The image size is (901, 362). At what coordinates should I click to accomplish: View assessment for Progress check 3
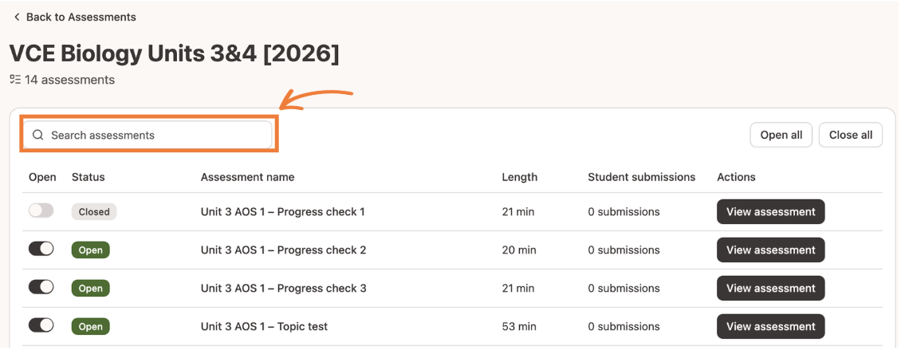tap(770, 288)
